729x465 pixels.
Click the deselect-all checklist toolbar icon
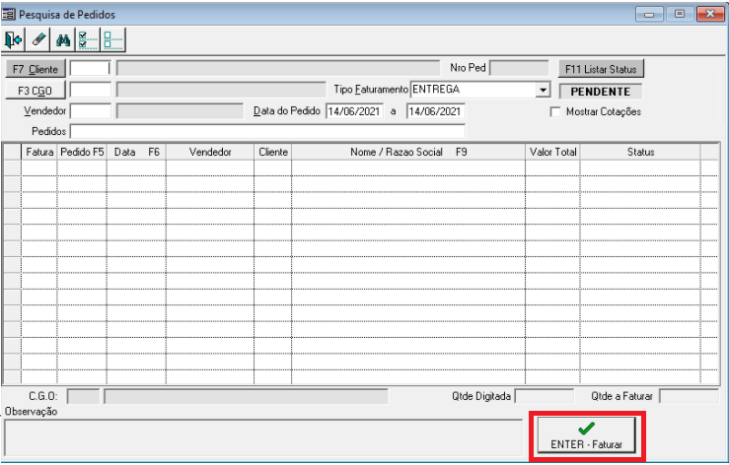(x=113, y=40)
